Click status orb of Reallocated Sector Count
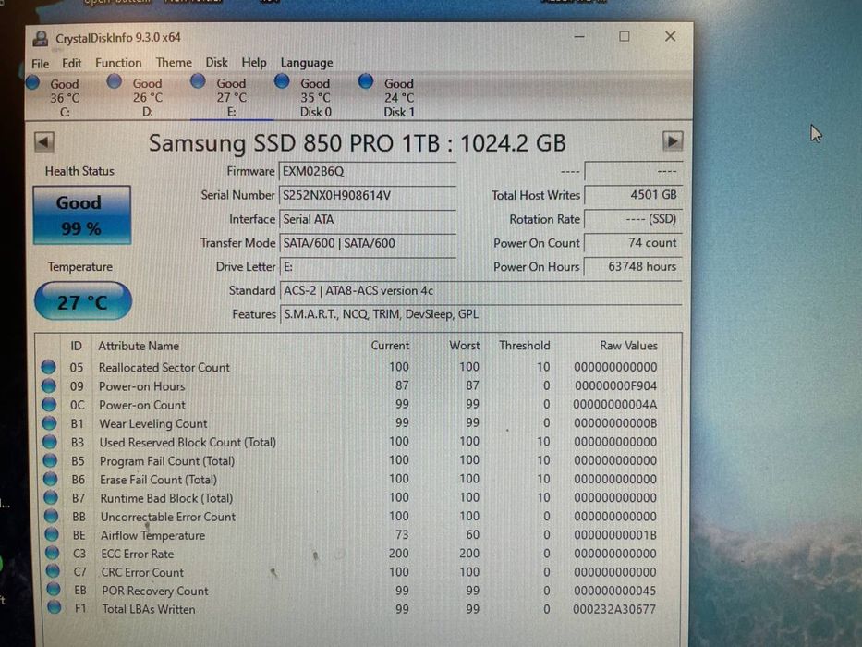The width and height of the screenshot is (862, 647). (48, 367)
